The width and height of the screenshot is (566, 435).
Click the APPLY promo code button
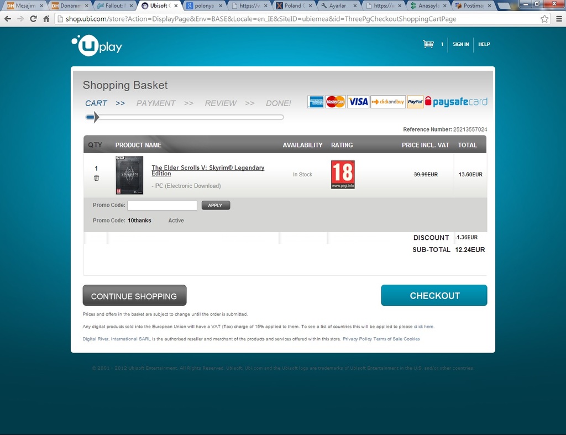click(x=216, y=206)
